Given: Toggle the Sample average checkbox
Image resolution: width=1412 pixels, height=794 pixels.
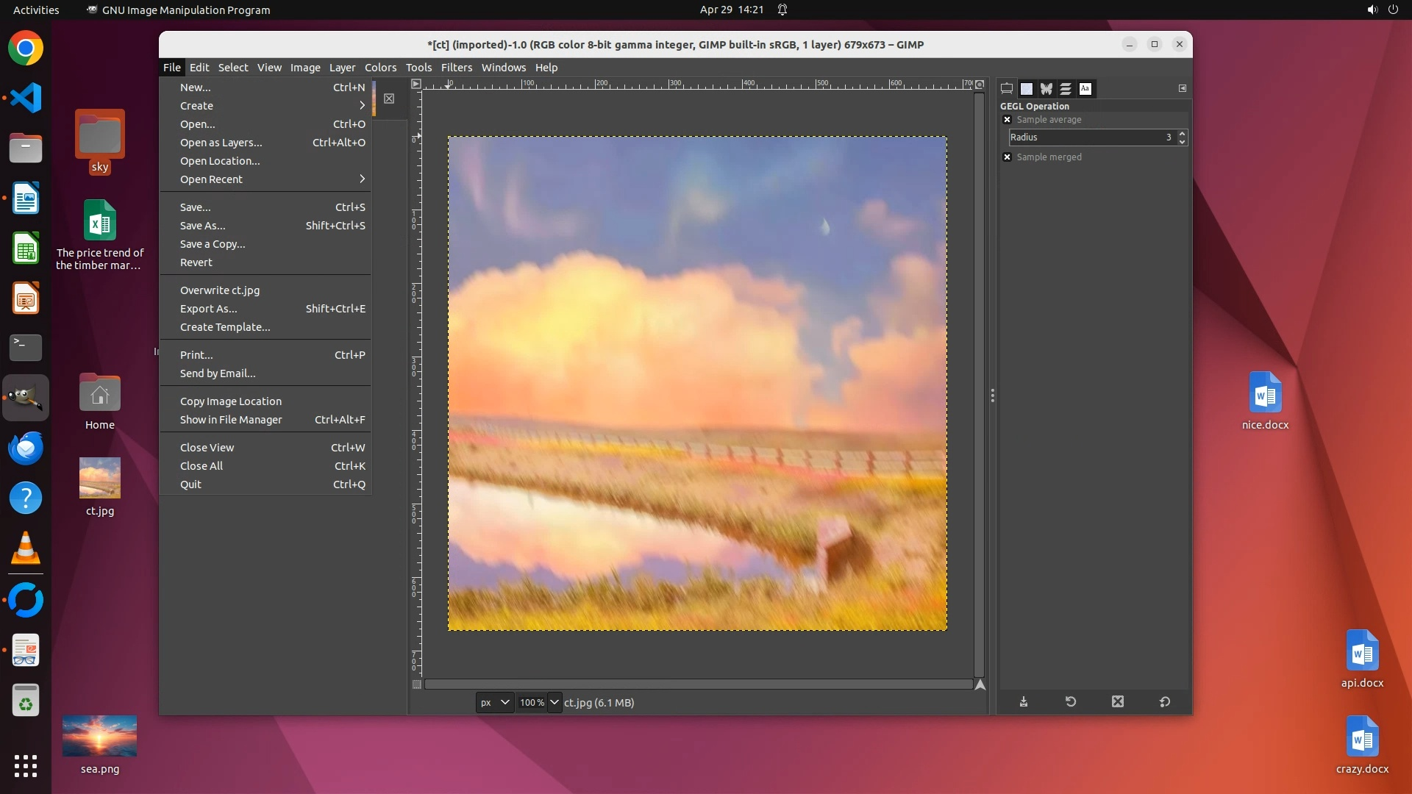Looking at the screenshot, I should pyautogui.click(x=1008, y=120).
